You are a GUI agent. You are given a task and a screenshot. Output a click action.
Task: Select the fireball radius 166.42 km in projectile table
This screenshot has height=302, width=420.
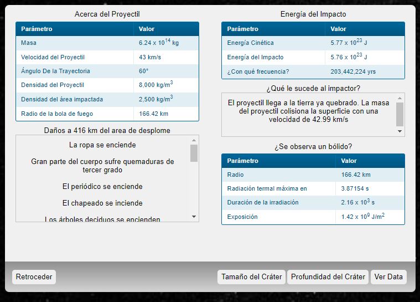pos(166,114)
